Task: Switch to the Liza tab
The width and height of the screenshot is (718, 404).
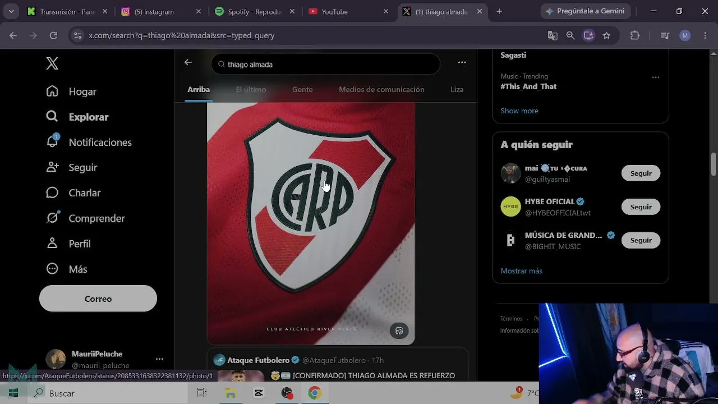Action: click(457, 89)
